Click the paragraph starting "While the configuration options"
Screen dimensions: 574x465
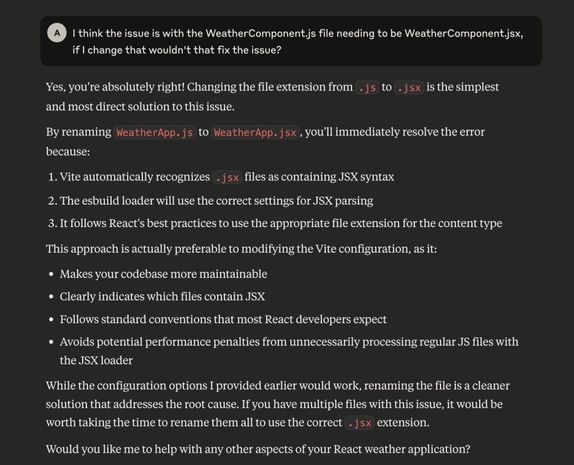(277, 404)
